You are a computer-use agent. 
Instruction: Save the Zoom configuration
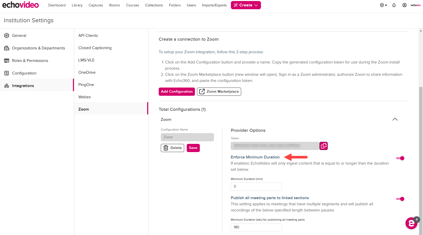click(193, 148)
